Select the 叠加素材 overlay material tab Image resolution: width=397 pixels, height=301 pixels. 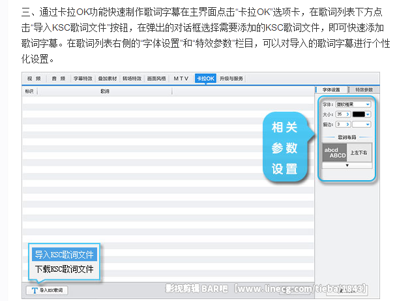(x=107, y=78)
